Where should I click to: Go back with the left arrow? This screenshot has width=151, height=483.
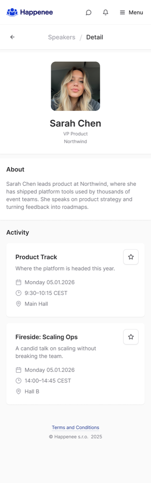point(12,37)
